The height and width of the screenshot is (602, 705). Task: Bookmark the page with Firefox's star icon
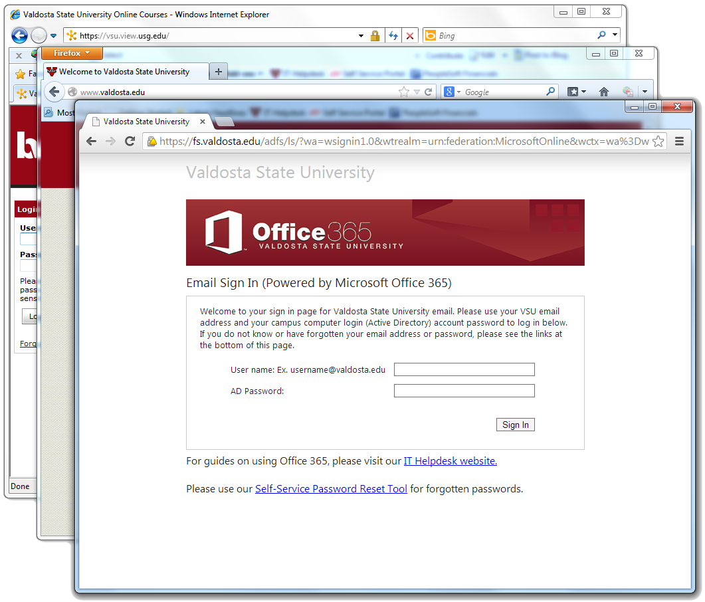(x=404, y=92)
